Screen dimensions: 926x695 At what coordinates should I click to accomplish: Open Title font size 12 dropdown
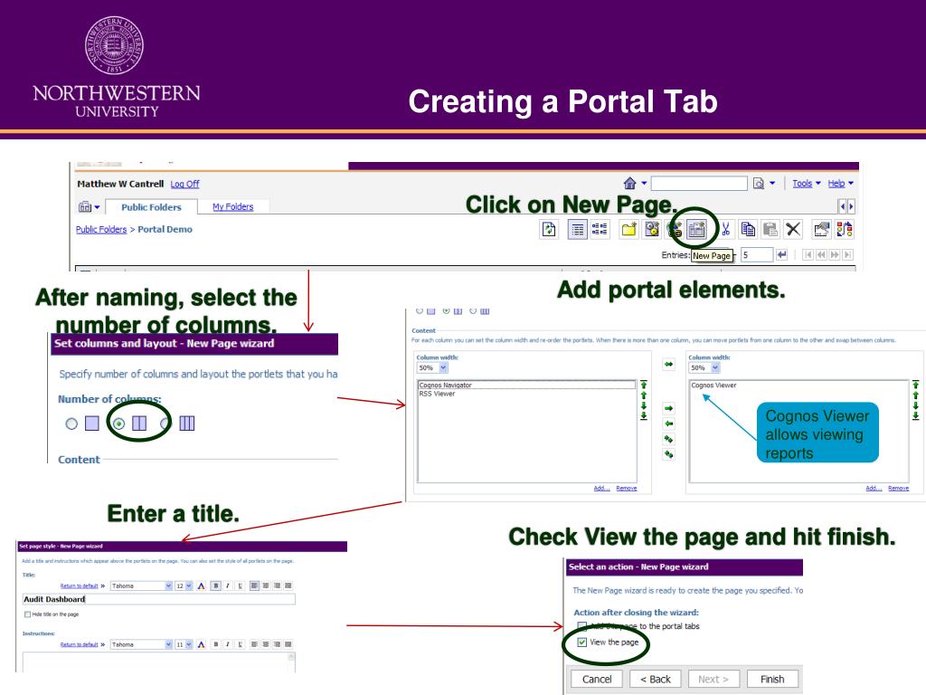coord(184,586)
